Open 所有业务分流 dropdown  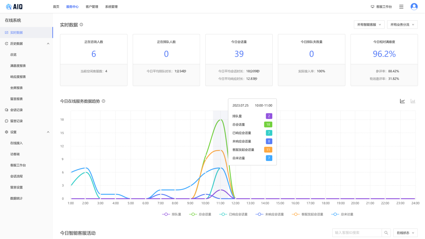[x=402, y=25]
